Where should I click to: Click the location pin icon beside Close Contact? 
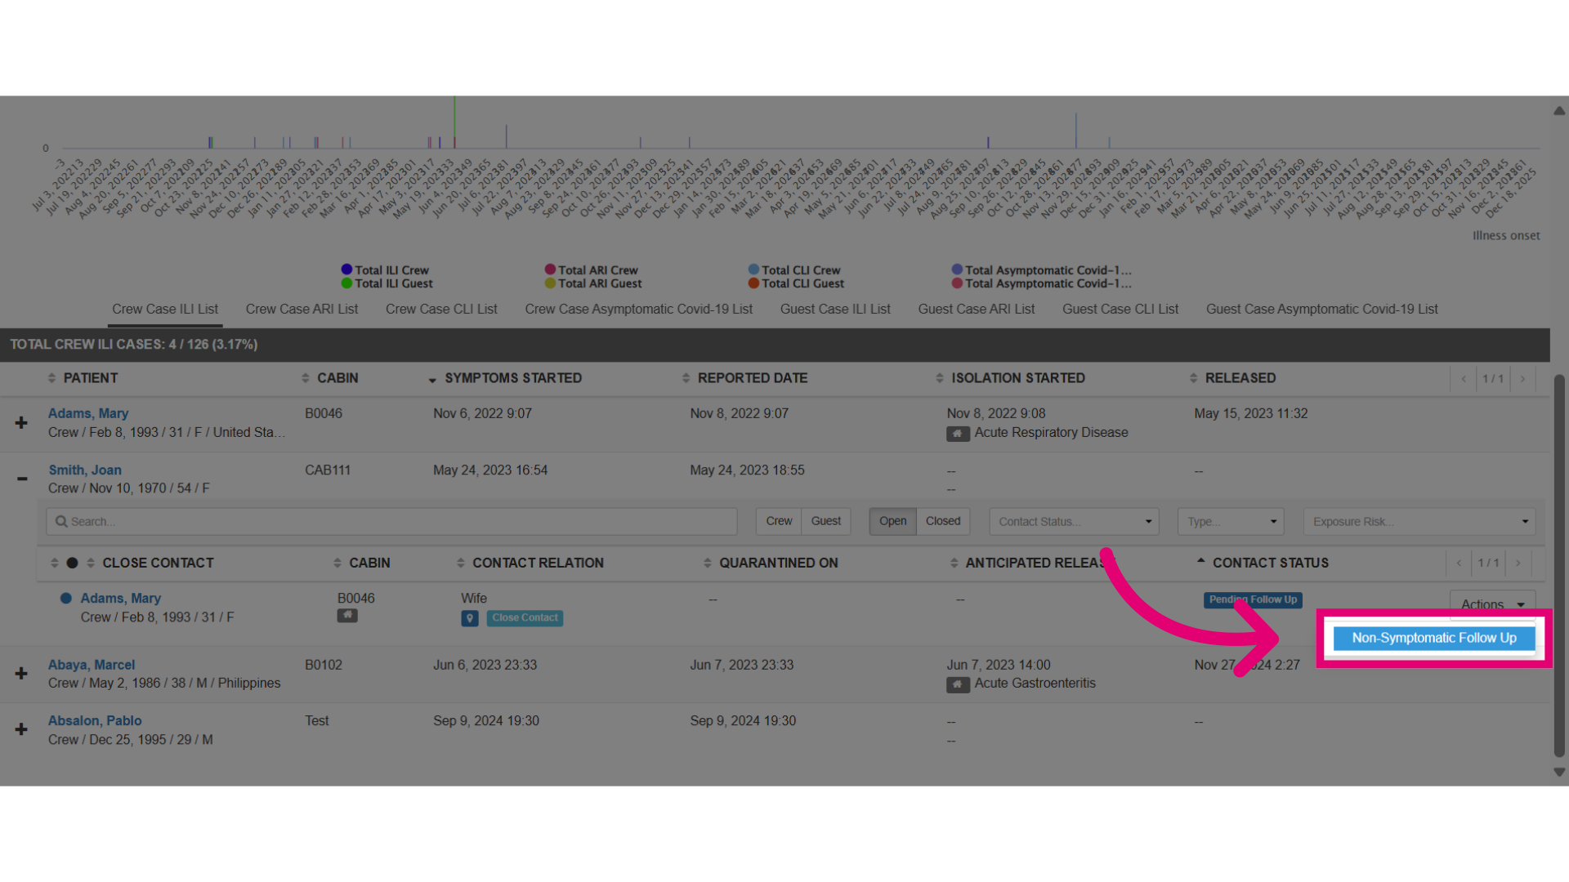tap(470, 618)
